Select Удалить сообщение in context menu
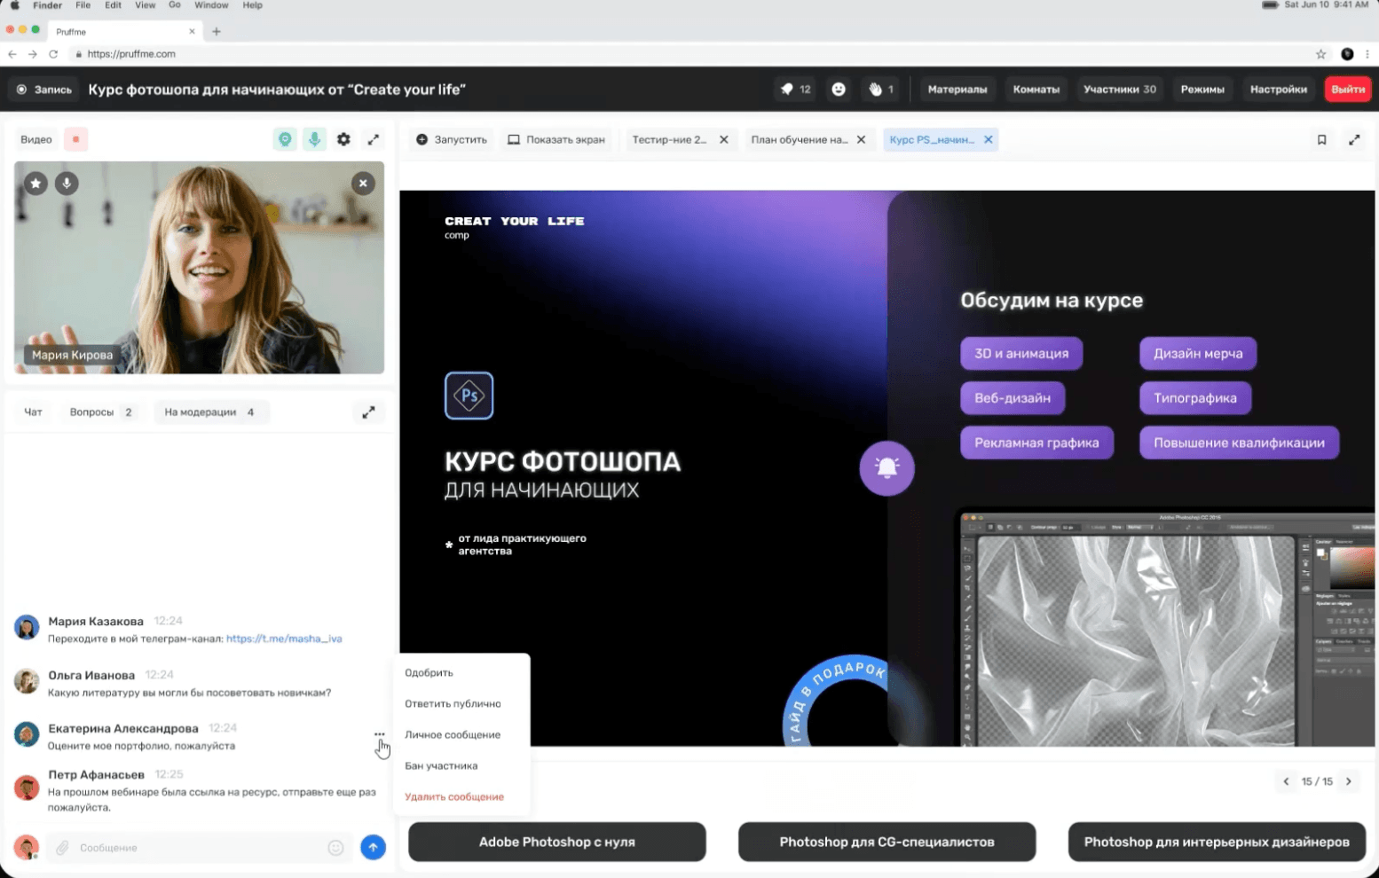Image resolution: width=1379 pixels, height=878 pixels. [454, 796]
